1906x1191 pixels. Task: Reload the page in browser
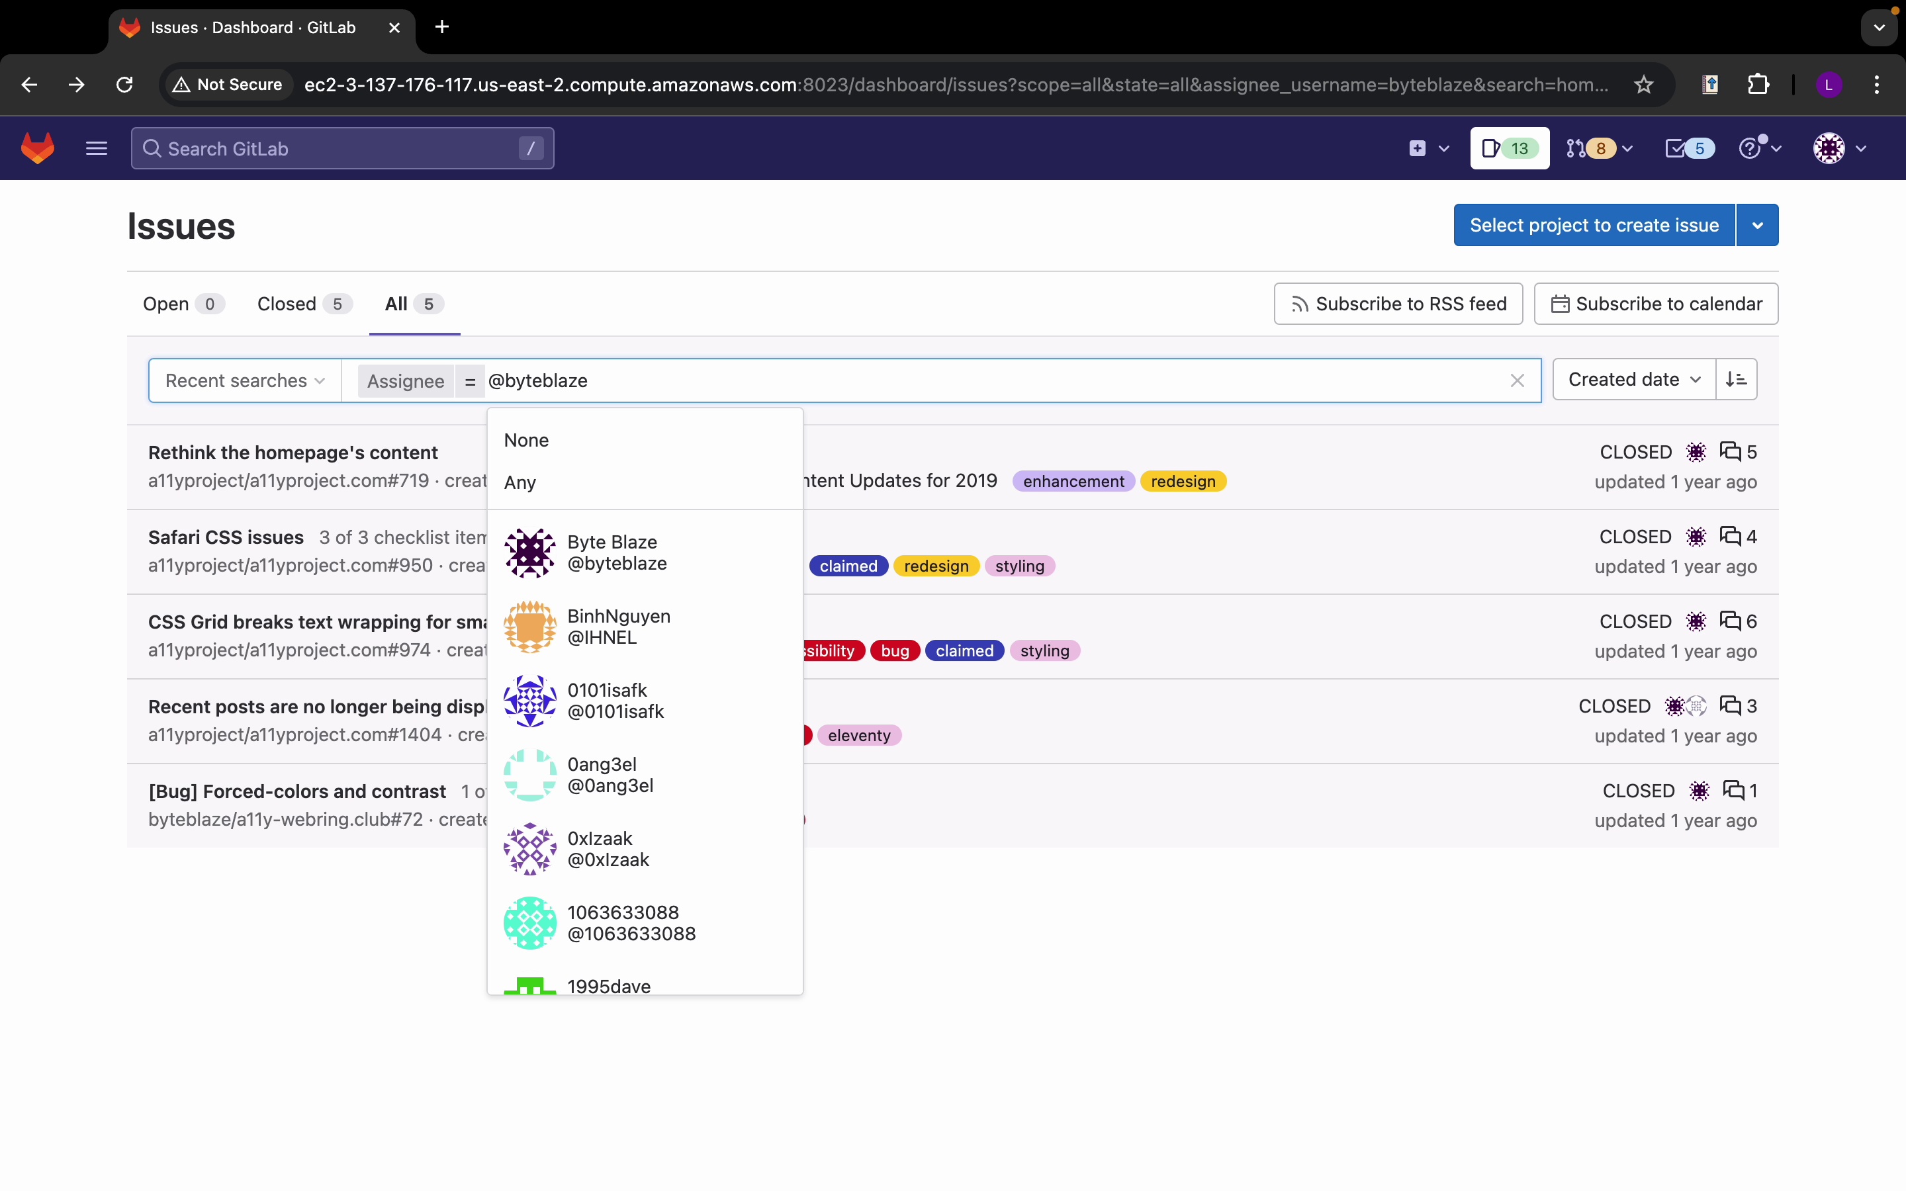[124, 84]
